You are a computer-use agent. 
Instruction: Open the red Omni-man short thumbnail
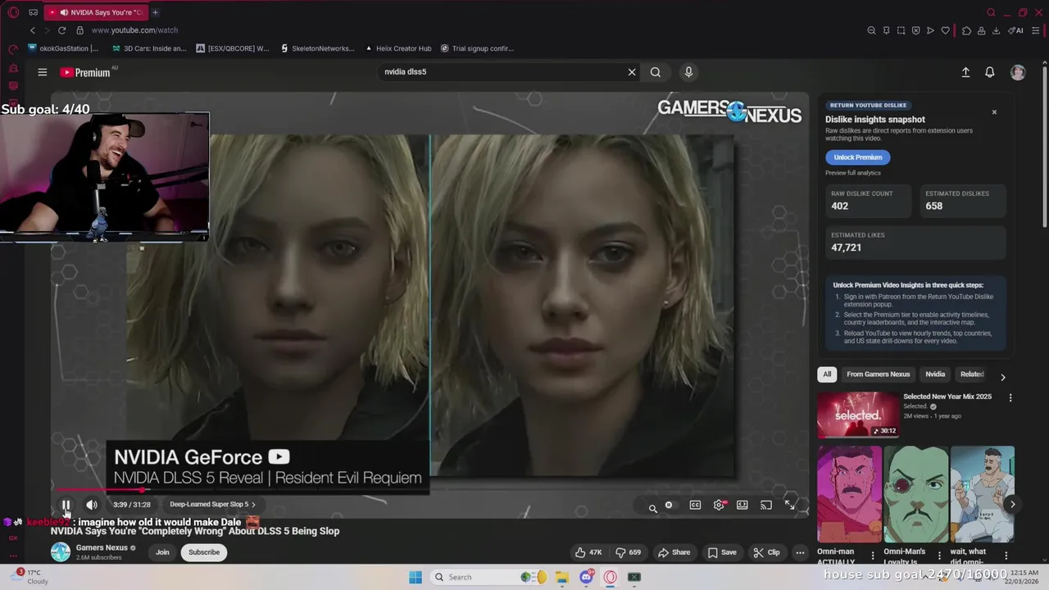pyautogui.click(x=850, y=494)
